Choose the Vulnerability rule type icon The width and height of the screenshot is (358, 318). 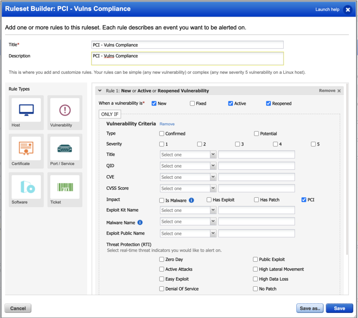click(65, 110)
